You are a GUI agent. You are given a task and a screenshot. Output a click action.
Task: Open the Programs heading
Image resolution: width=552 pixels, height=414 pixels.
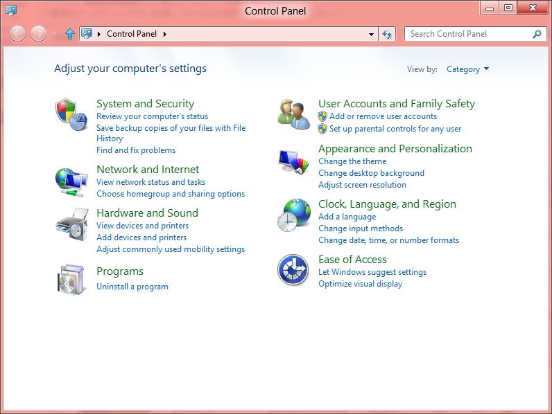[x=120, y=271]
